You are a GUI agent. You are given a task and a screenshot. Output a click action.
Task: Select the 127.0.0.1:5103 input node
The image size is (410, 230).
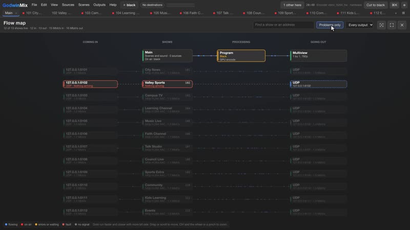click(90, 97)
